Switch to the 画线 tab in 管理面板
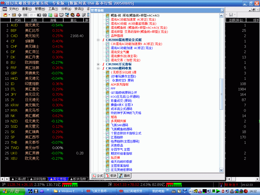The height and width of the screenshot is (195, 260). [125, 176]
